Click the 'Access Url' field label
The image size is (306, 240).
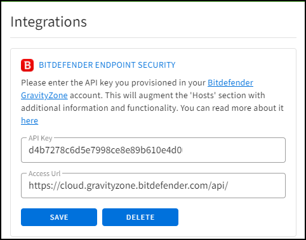44,174
